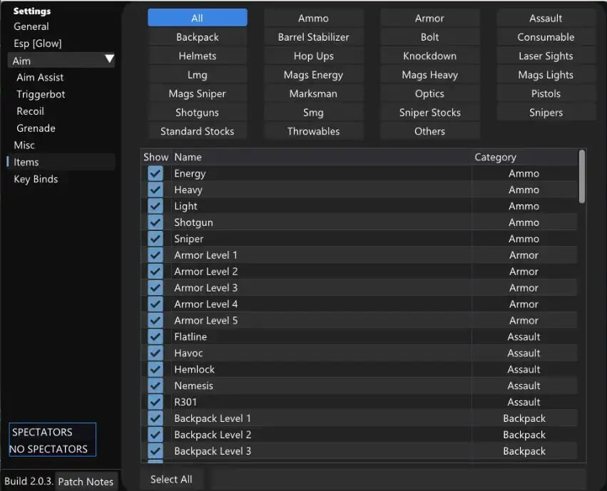Open the Grenade settings entry
The image size is (607, 491).
[36, 128]
